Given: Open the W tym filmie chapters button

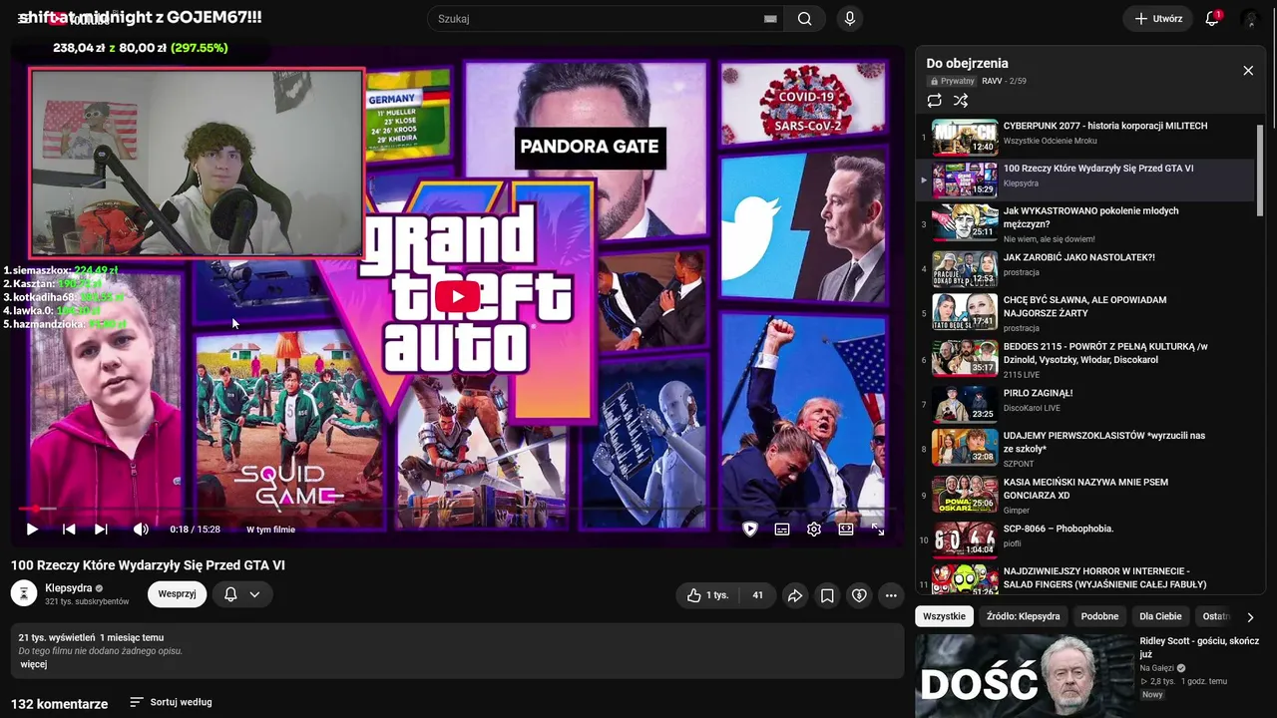Looking at the screenshot, I should pos(270,530).
